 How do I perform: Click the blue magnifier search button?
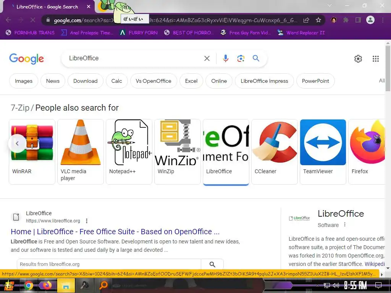pos(256,58)
